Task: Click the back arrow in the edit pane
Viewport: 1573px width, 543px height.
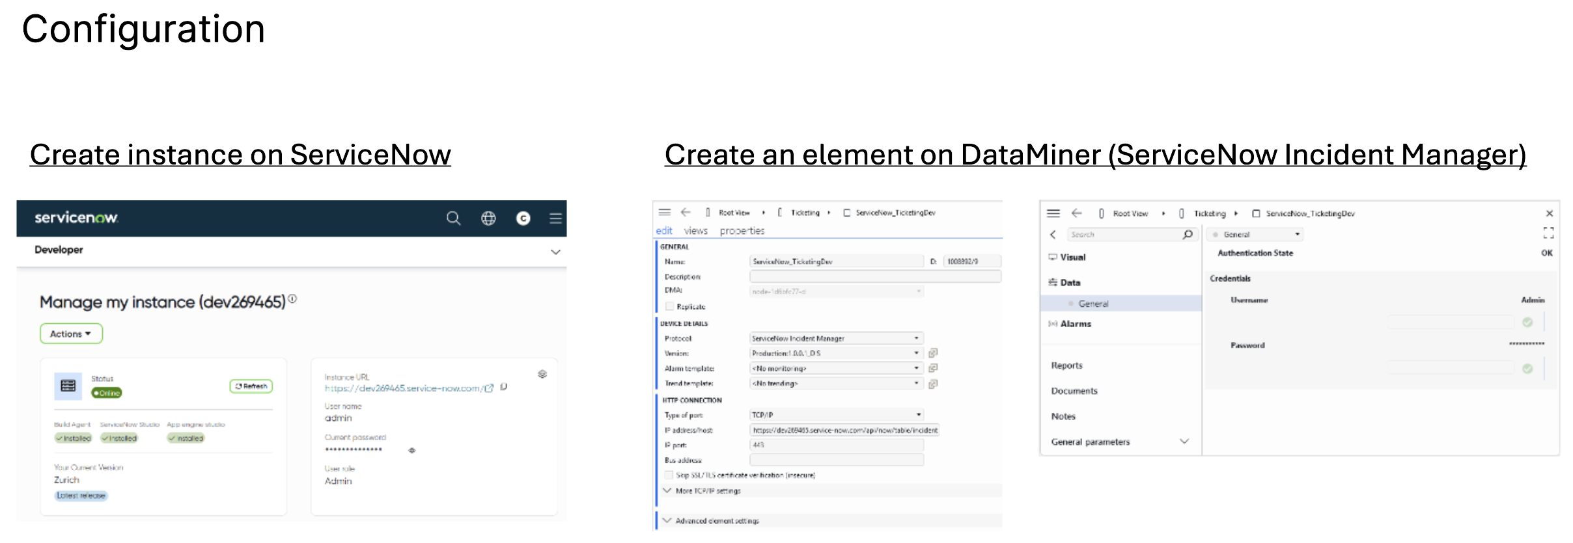Action: click(x=686, y=212)
